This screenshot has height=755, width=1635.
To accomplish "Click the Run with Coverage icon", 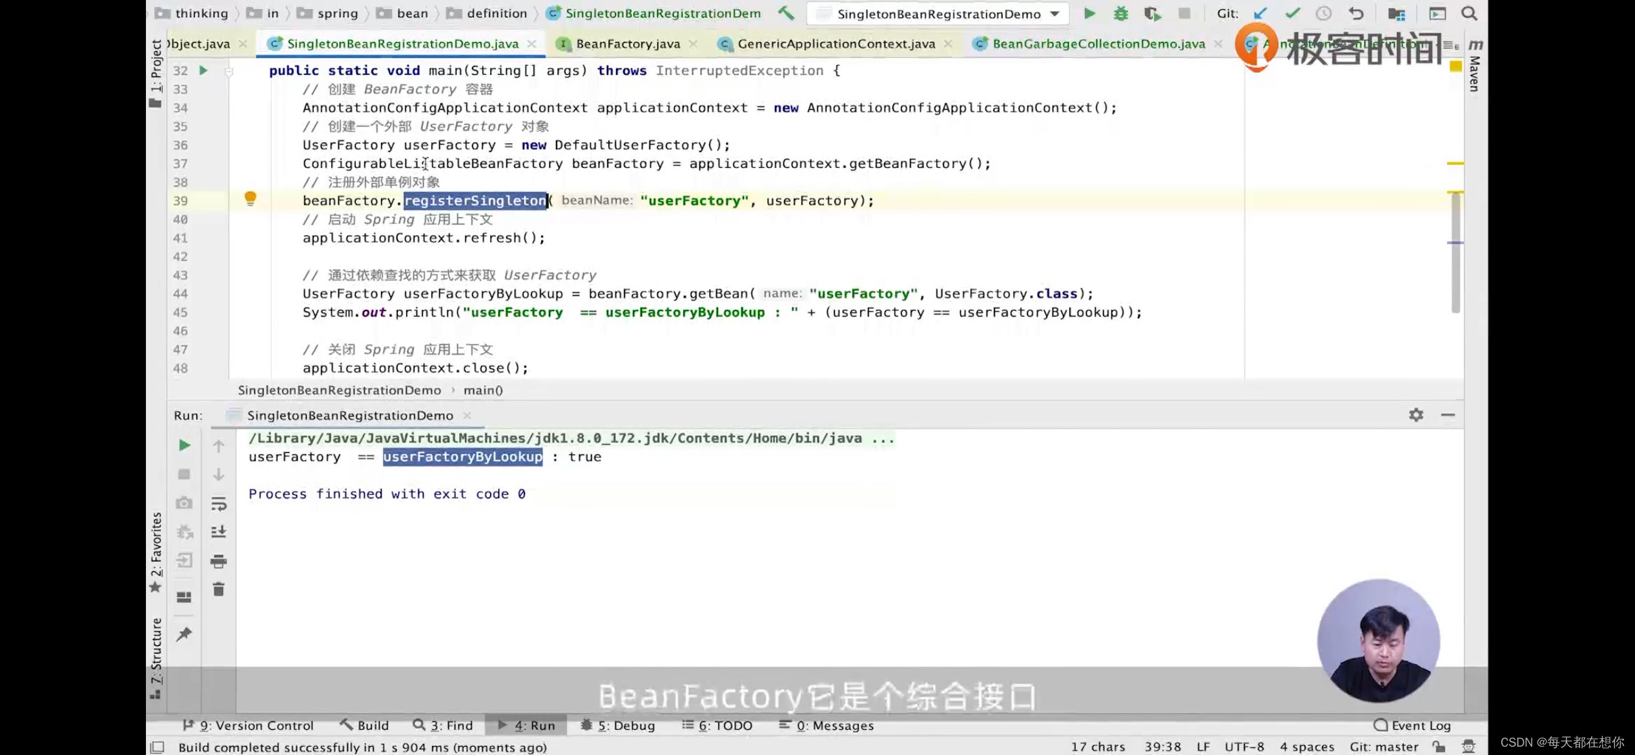I will click(x=1153, y=13).
